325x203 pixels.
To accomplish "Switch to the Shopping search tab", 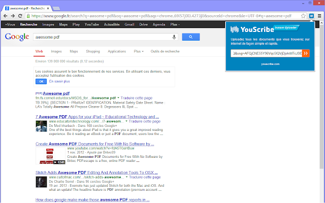I will pos(93,51).
